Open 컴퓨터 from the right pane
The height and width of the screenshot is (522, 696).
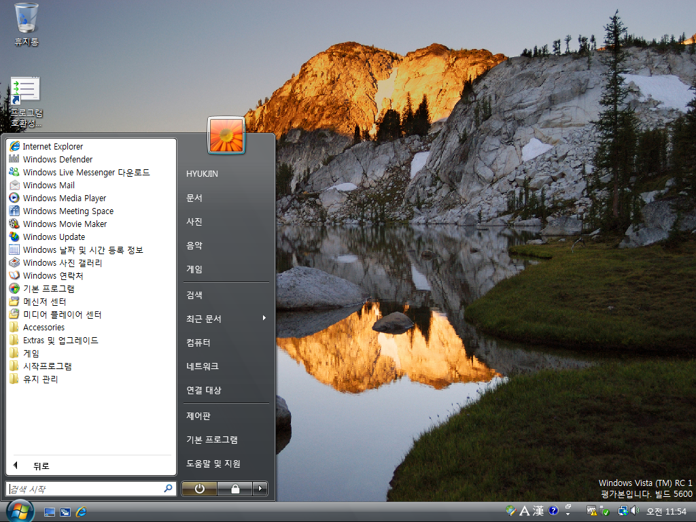226,343
